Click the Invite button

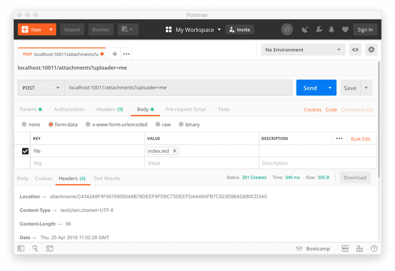pyautogui.click(x=240, y=30)
